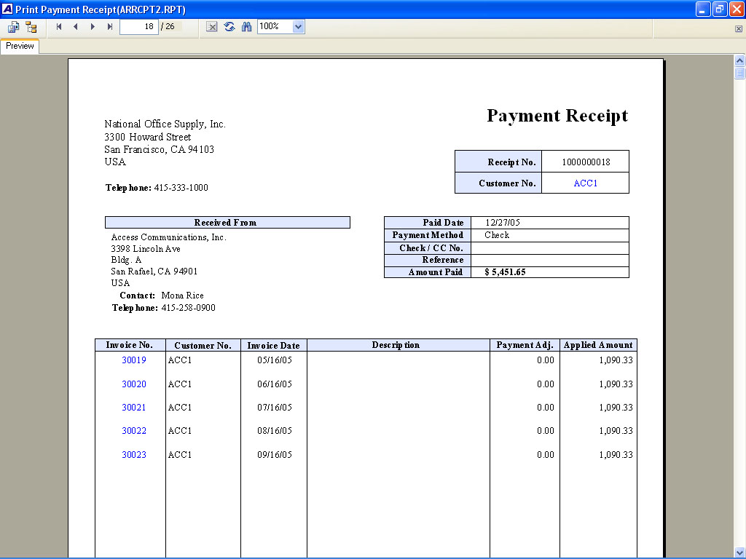Refresh the report data
746x559 pixels.
pos(229,27)
